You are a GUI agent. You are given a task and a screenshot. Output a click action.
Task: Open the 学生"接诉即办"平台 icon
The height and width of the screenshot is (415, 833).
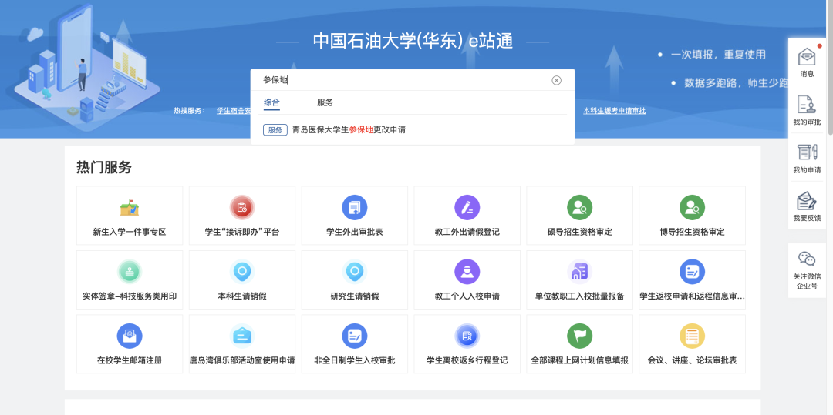242,207
